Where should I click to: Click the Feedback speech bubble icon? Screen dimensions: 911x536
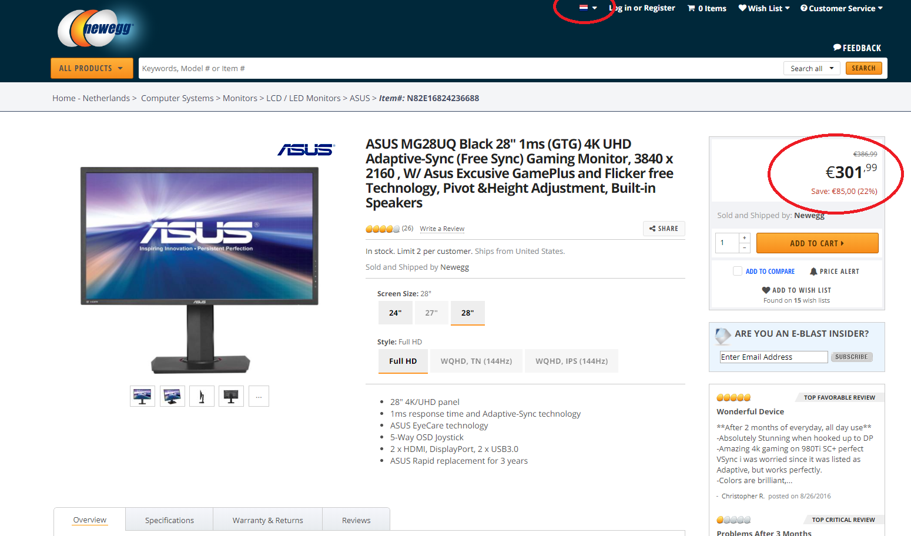[x=837, y=48]
